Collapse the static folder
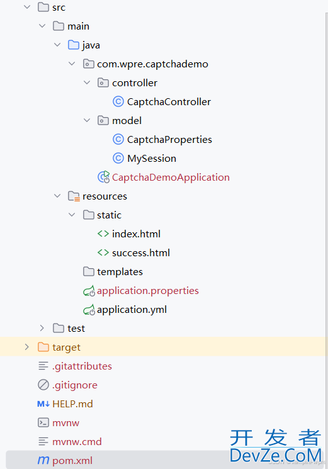 click(72, 215)
